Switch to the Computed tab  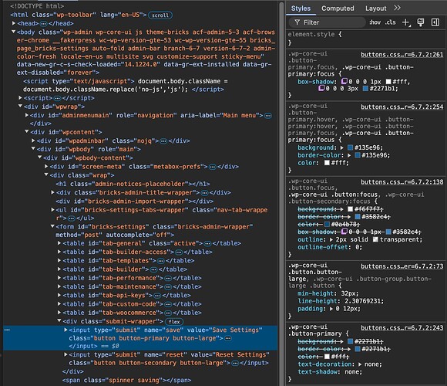click(x=338, y=8)
